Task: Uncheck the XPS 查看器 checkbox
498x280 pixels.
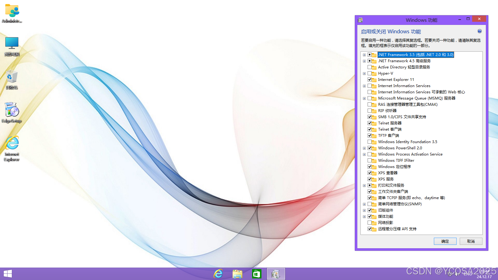Action: pos(369,173)
